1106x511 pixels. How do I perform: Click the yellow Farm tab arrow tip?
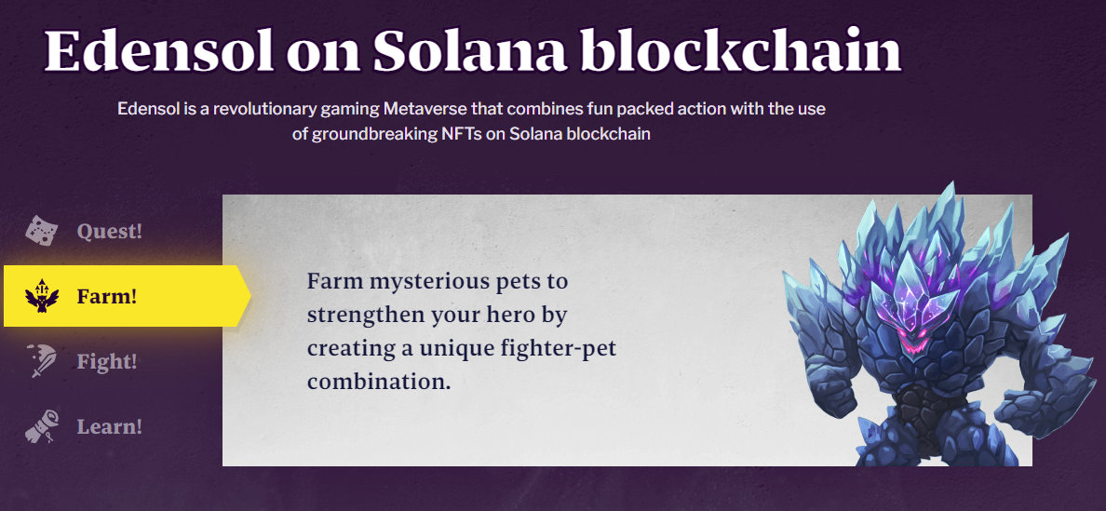[245, 296]
